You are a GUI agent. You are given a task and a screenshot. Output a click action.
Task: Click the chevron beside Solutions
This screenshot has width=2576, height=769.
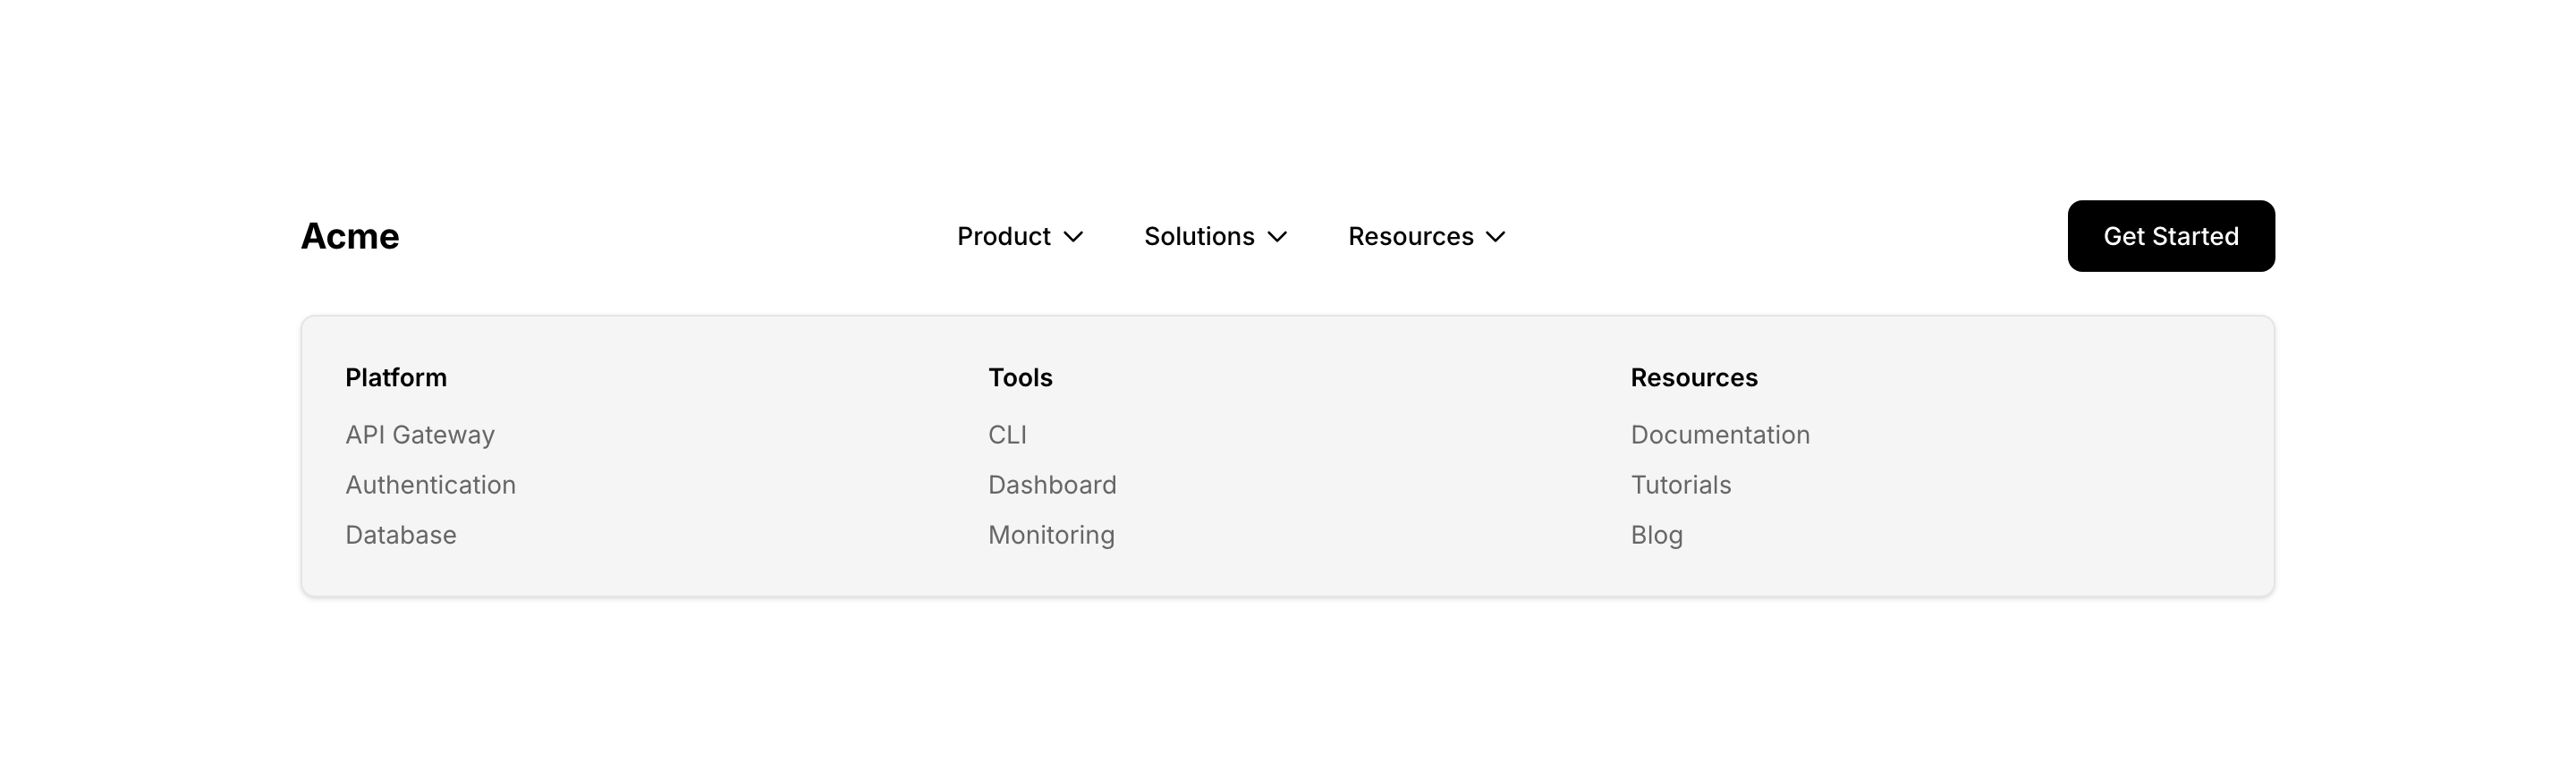[1277, 237]
